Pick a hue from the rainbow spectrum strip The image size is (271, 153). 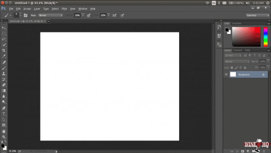[x=266, y=36]
